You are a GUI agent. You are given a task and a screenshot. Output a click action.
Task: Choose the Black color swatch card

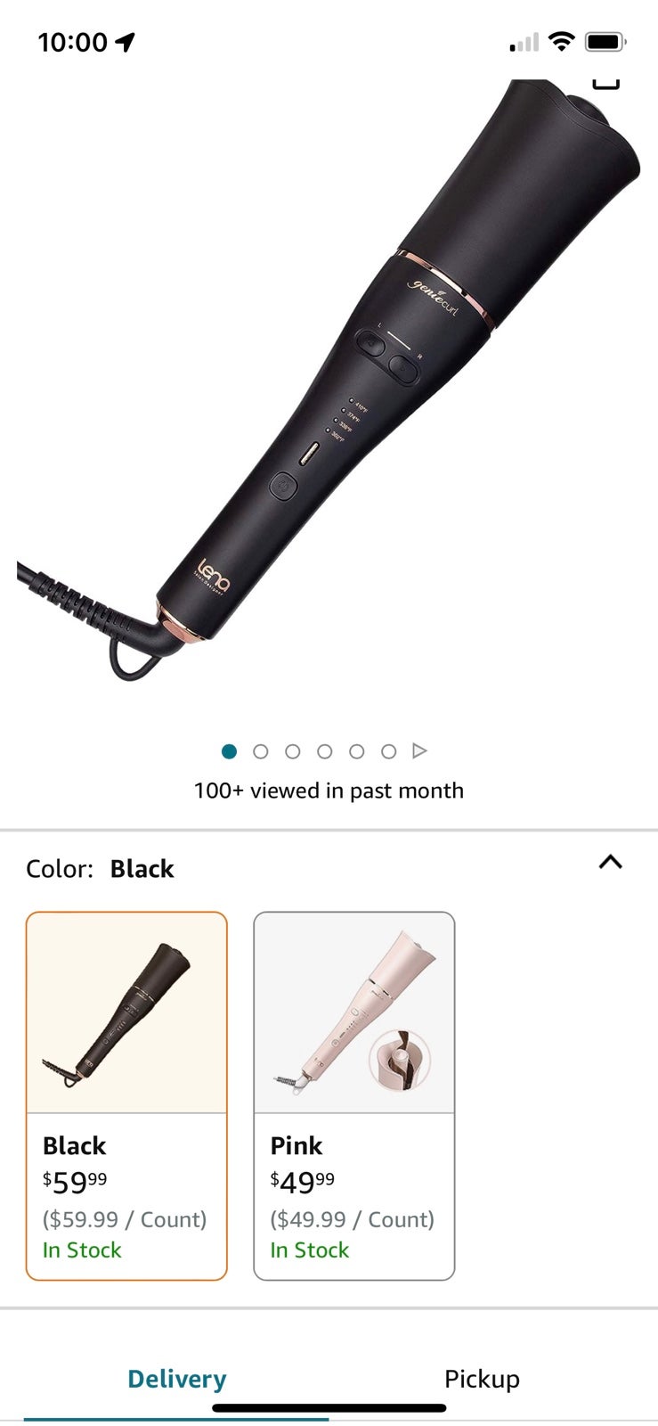(126, 1096)
